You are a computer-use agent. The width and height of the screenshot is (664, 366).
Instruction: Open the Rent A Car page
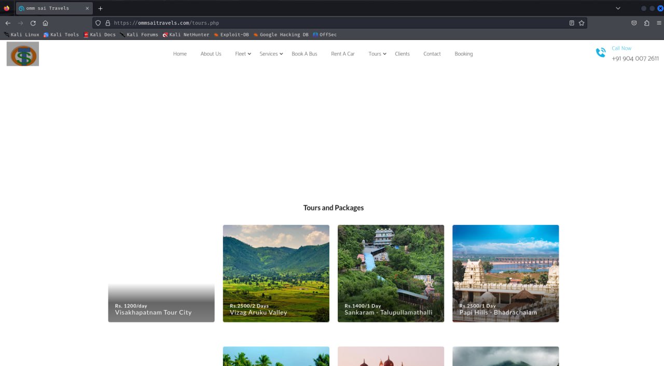pyautogui.click(x=343, y=54)
